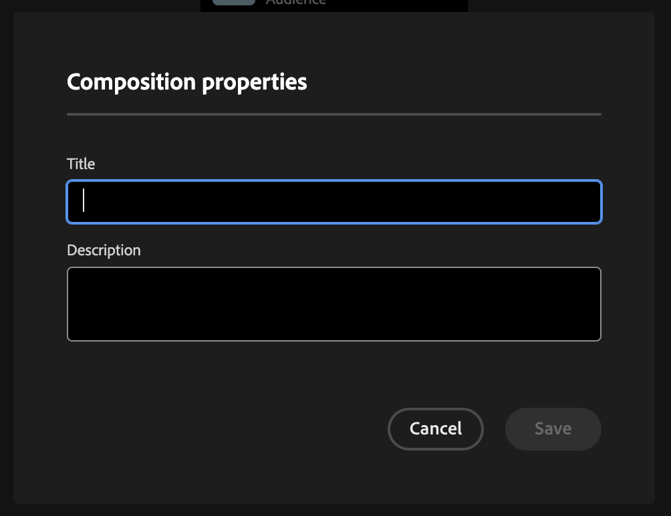Screen dimensions: 671x516
Task: Focus the Description text area
Action: pos(334,304)
